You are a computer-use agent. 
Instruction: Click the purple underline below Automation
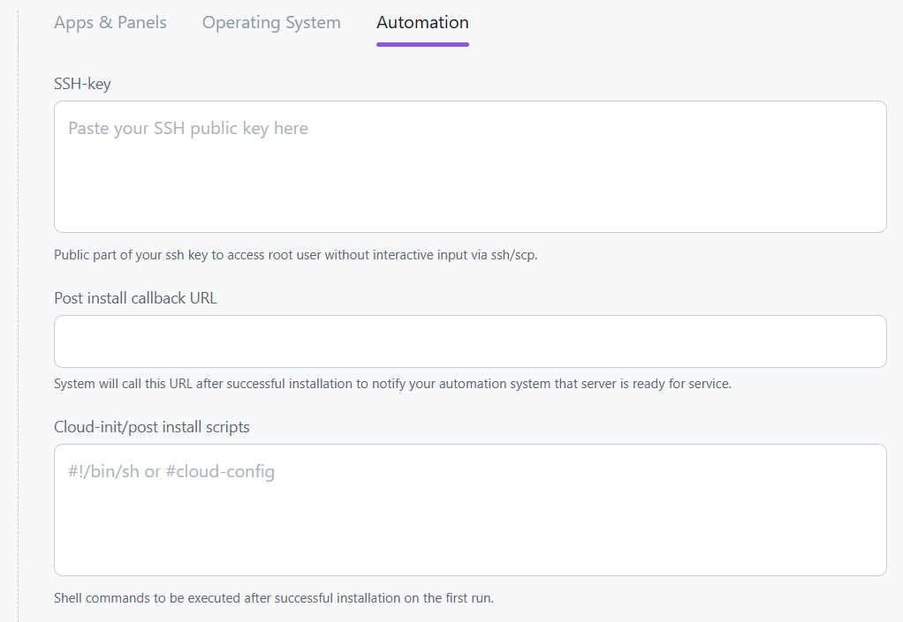coord(422,44)
